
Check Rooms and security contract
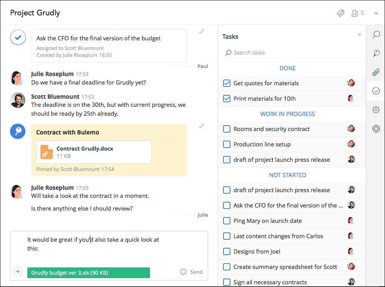coord(227,129)
